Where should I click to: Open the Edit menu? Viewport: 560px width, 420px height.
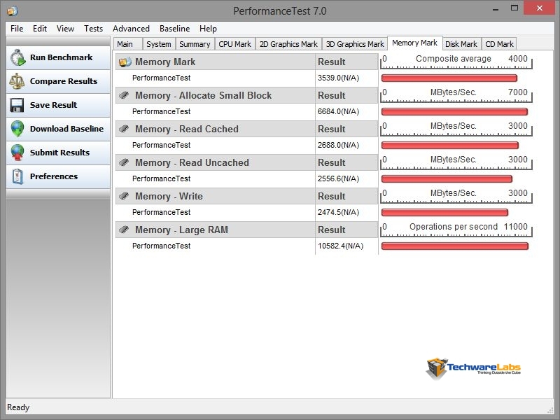point(40,29)
